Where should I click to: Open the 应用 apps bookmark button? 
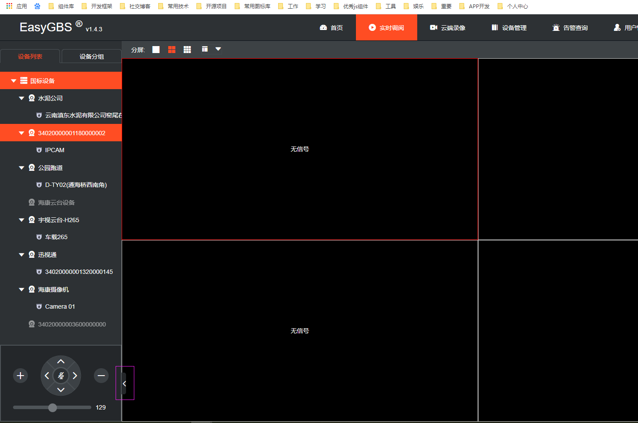(x=17, y=6)
